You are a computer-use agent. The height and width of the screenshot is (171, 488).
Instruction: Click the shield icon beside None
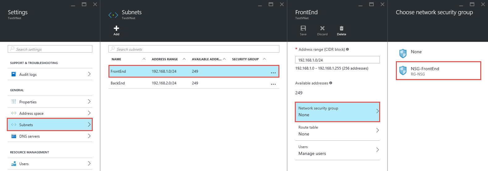pyautogui.click(x=403, y=53)
